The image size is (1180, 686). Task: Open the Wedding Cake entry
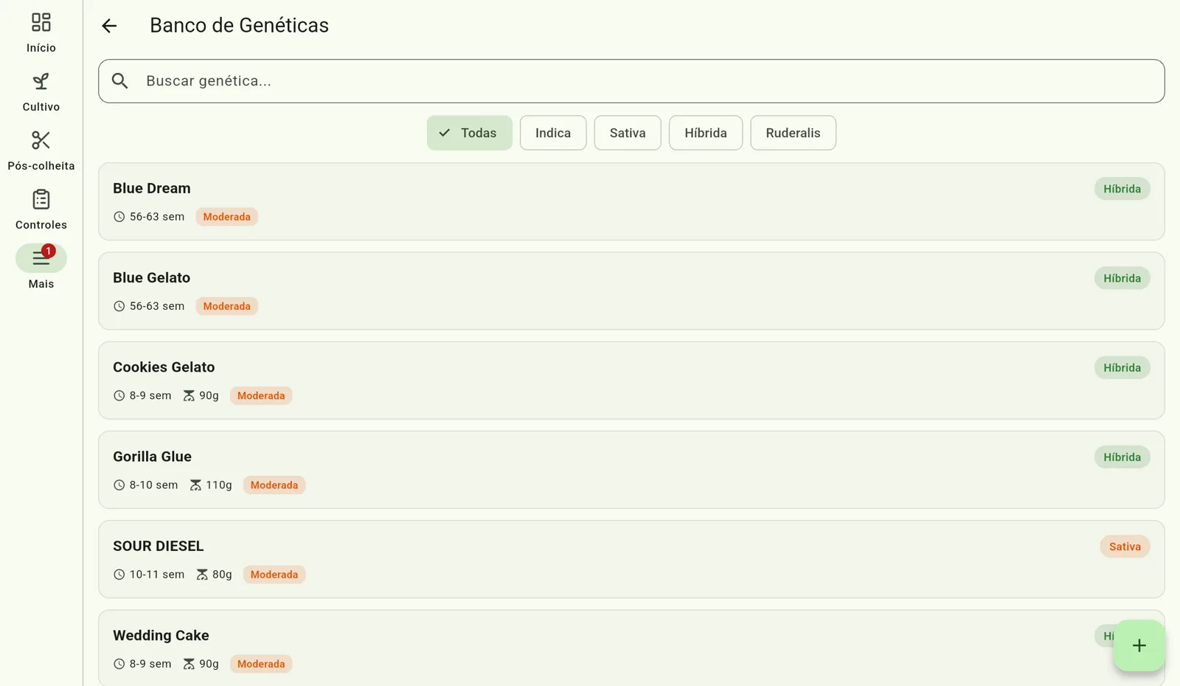coord(631,648)
